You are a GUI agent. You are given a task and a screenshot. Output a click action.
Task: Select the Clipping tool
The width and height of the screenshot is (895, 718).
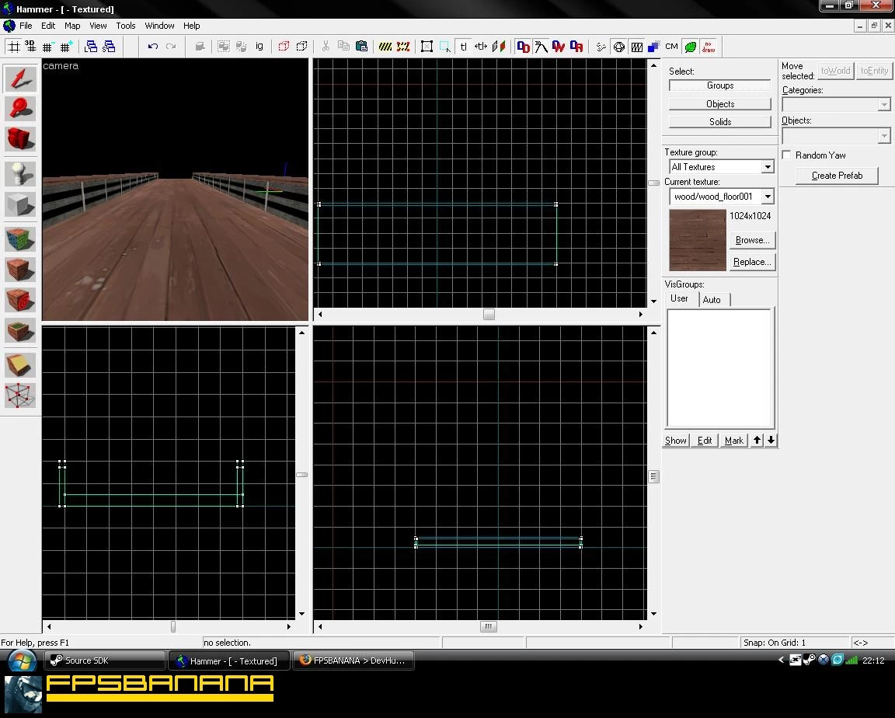click(20, 365)
